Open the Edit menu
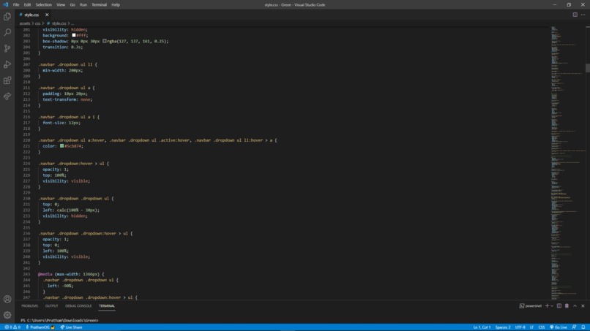The image size is (590, 331). pos(28,5)
